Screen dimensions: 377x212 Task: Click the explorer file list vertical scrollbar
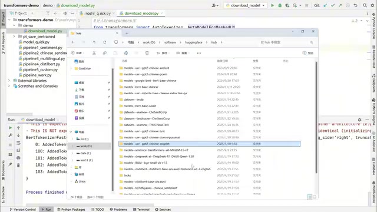[x=316, y=117]
